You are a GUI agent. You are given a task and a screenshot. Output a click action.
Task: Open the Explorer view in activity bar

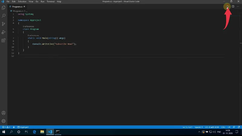click(4, 8)
